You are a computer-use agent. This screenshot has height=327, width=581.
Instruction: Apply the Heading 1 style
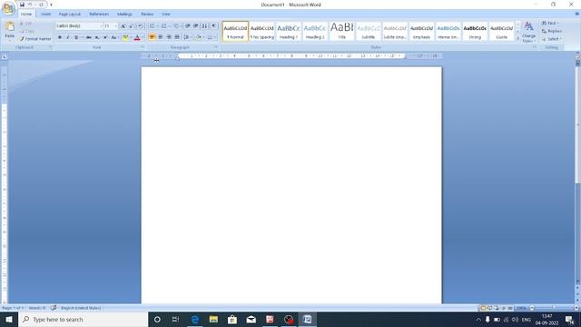(289, 31)
